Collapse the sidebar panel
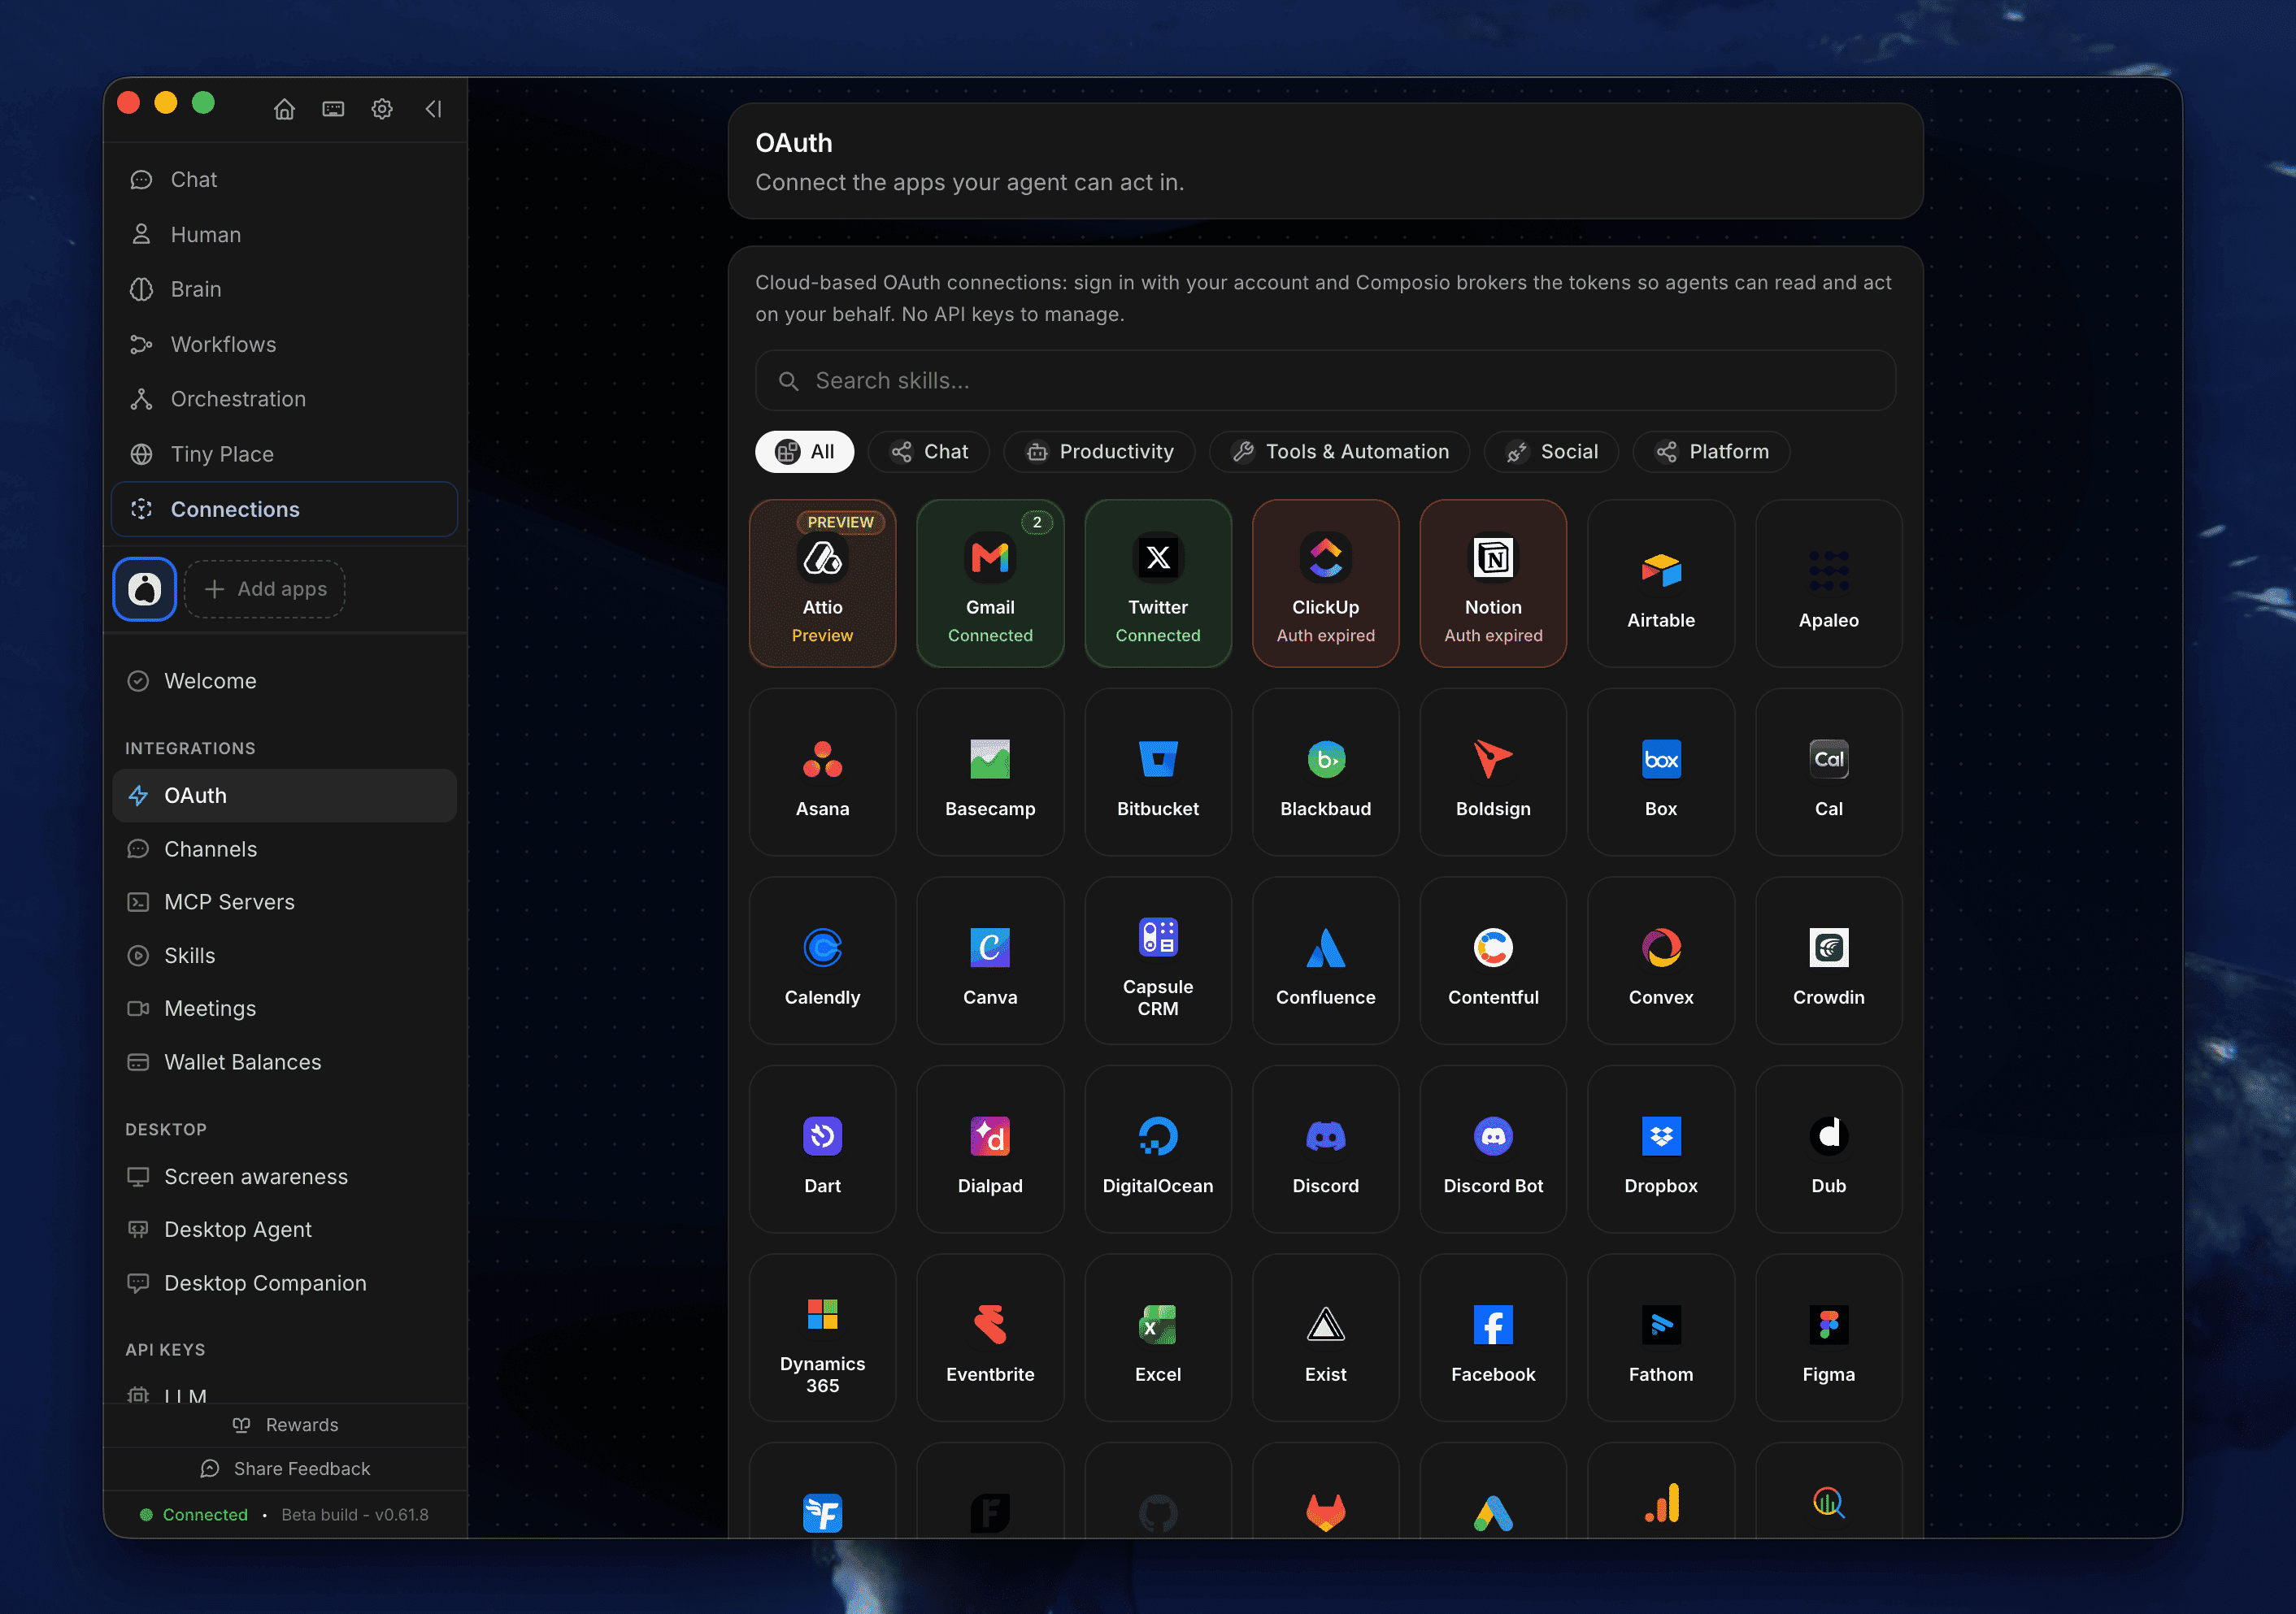Image resolution: width=2296 pixels, height=1614 pixels. (x=433, y=109)
